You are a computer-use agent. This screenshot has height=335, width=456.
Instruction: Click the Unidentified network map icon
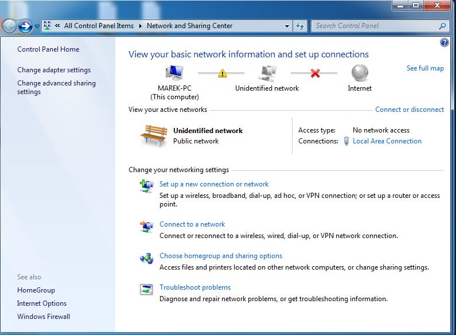(267, 73)
